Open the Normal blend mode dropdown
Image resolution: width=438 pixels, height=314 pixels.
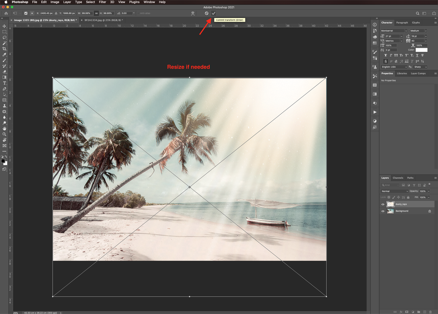[394, 191]
